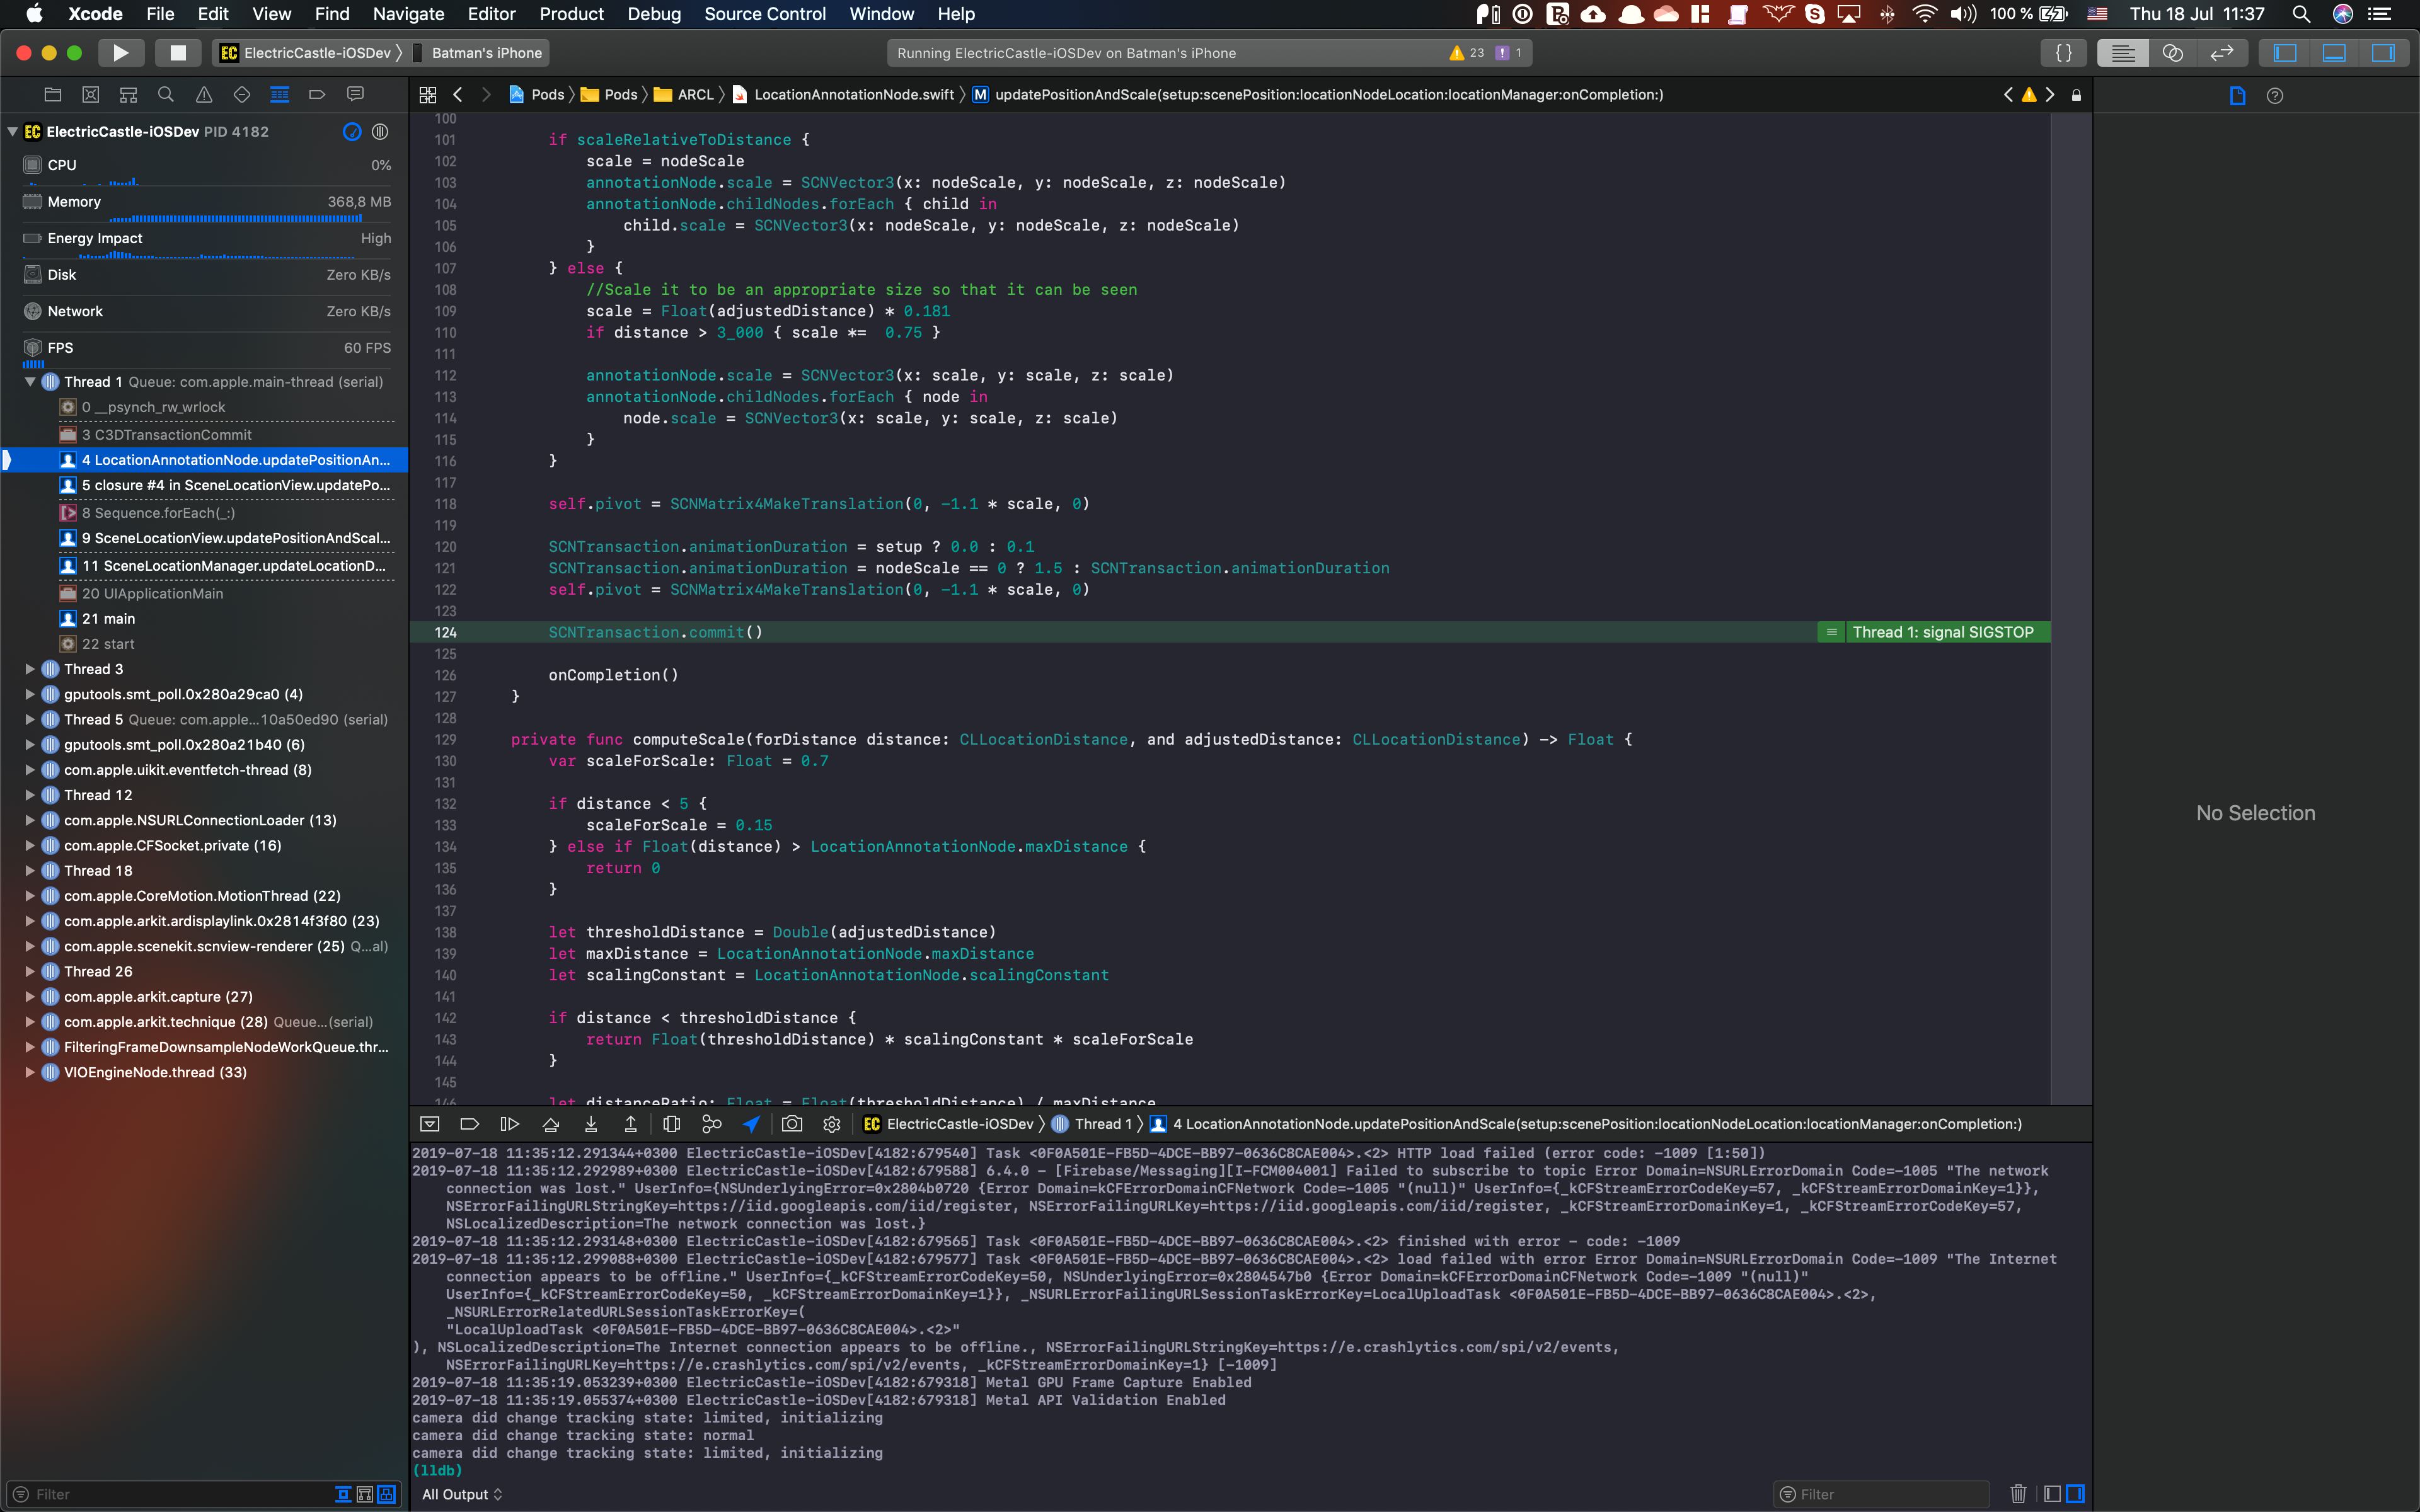Open the Issue navigator warning triangle icon
Viewport: 2420px width, 1512px height.
click(x=204, y=94)
